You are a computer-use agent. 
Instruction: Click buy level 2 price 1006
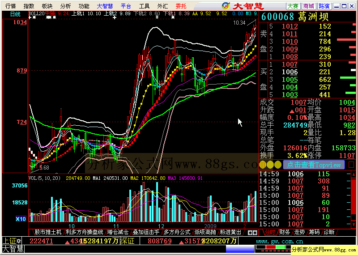click(x=290, y=72)
